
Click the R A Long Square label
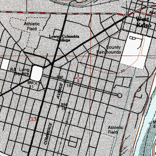(x=20, y=72)
